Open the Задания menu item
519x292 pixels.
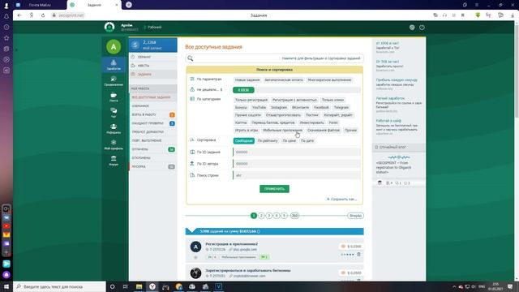click(x=153, y=74)
